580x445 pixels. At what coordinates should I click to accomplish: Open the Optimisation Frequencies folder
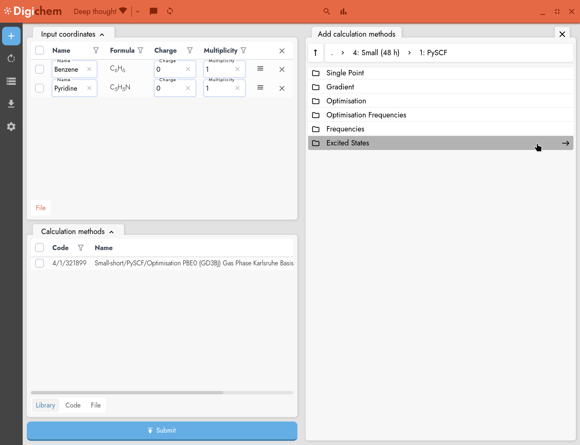coord(366,115)
